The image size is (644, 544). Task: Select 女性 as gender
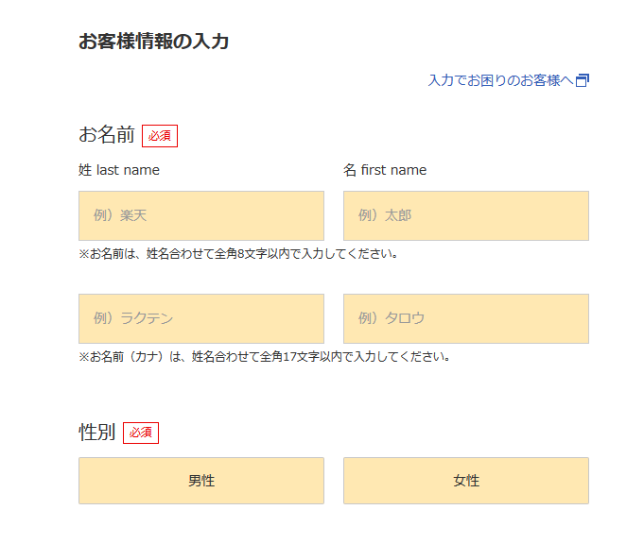tap(466, 481)
